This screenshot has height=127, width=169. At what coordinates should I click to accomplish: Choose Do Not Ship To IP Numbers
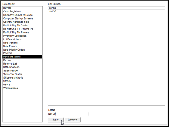coord(22,29)
